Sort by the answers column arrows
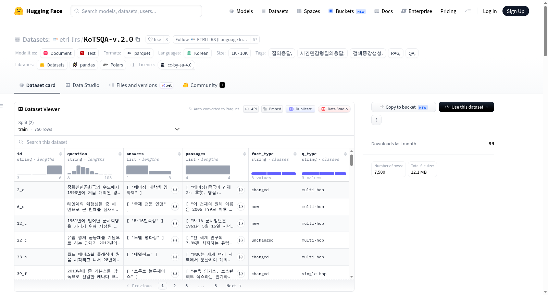This screenshot has height=295, width=548. 179,154
